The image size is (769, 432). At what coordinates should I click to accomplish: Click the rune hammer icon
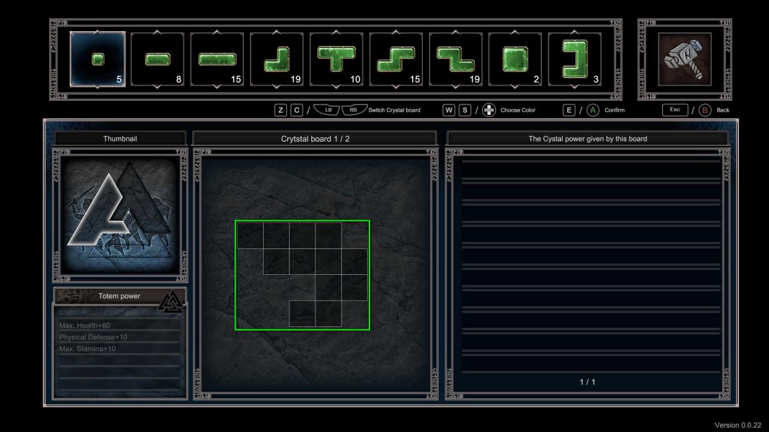(x=684, y=59)
